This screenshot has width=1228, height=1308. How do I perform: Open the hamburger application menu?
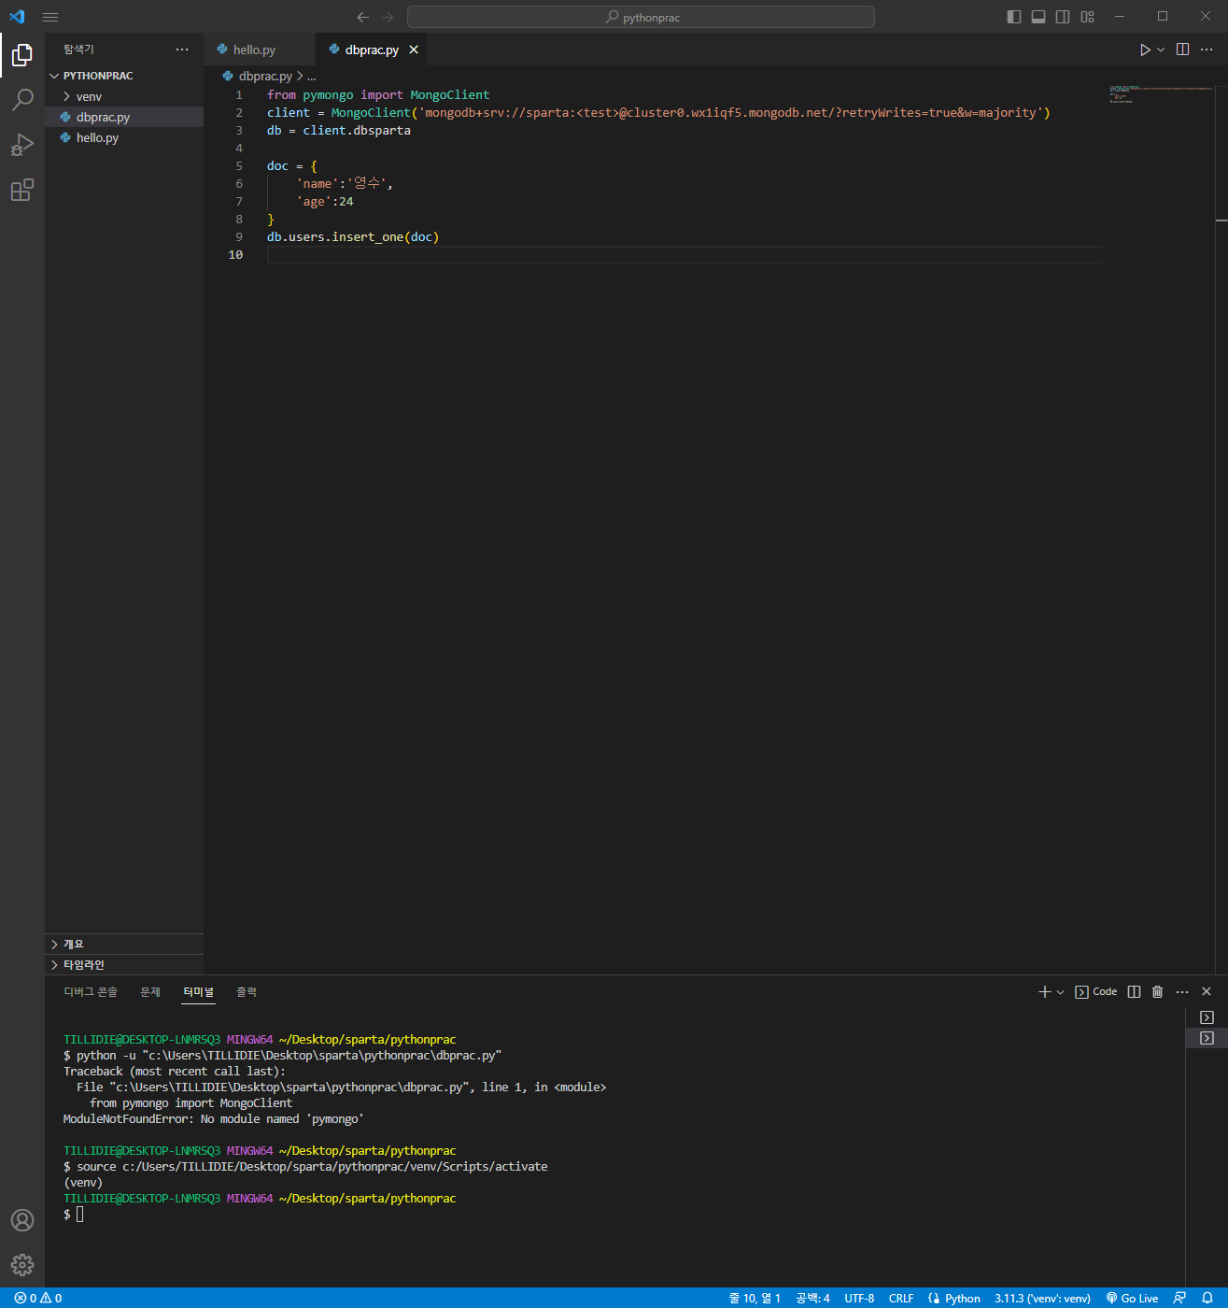point(50,17)
